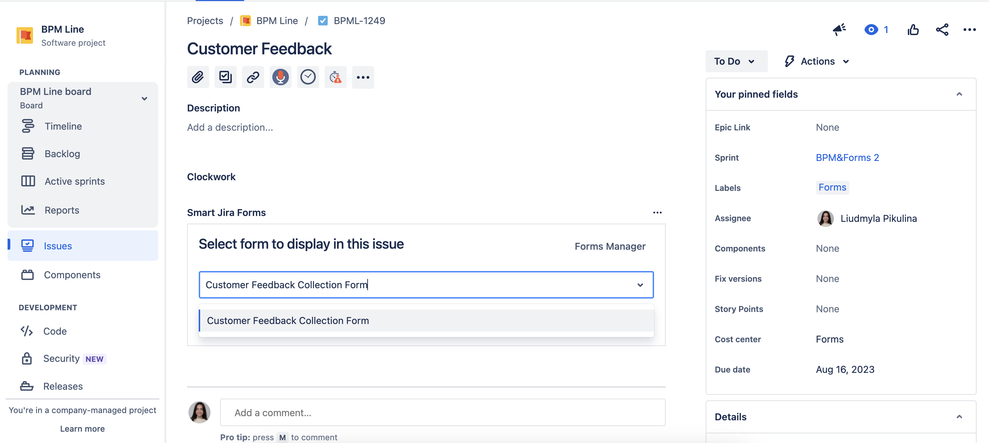Click the Forms Manager link
Viewport: 989px width, 443px height.
(610, 247)
